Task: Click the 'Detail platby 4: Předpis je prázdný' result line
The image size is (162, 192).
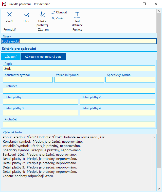Action: [40, 172]
